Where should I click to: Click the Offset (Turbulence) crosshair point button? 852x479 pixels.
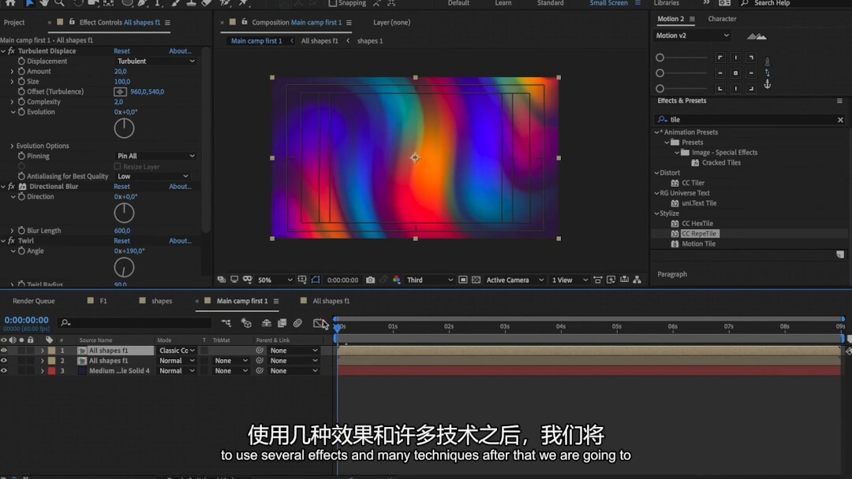coord(120,91)
